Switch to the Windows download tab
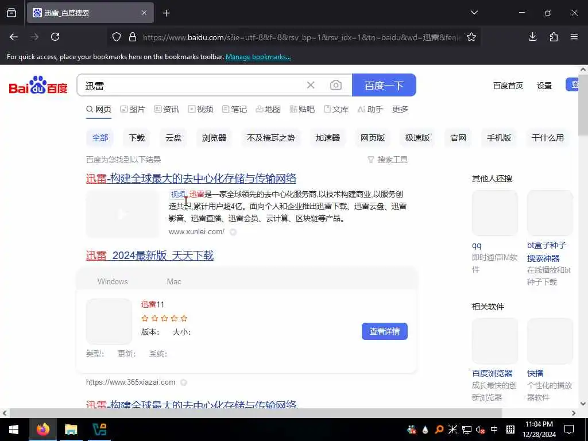Image resolution: width=588 pixels, height=441 pixels. pos(113,281)
